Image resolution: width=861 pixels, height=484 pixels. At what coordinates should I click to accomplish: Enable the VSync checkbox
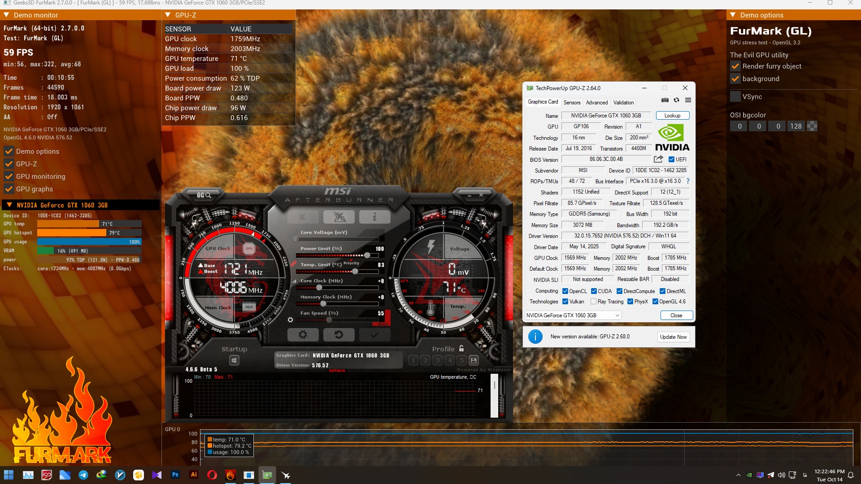point(735,96)
